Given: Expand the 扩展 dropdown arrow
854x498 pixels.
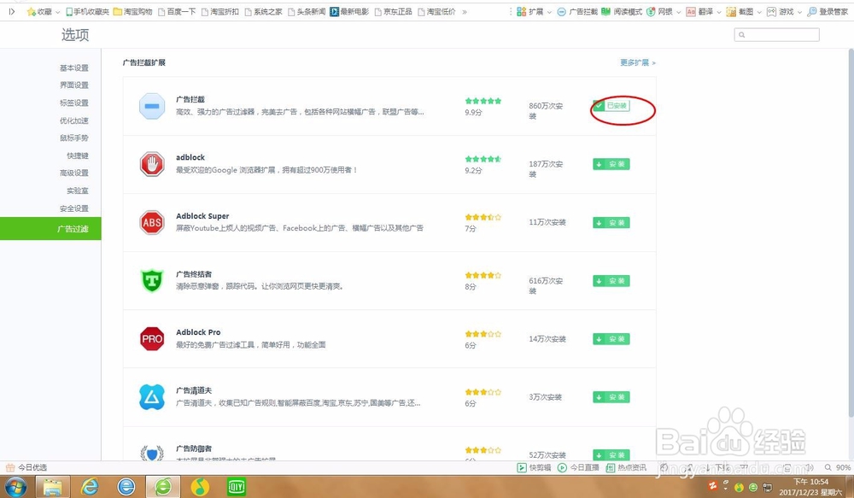Looking at the screenshot, I should tap(549, 12).
